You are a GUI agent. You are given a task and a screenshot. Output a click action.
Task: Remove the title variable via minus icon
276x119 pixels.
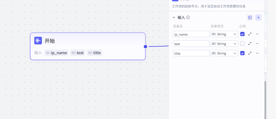point(257,53)
